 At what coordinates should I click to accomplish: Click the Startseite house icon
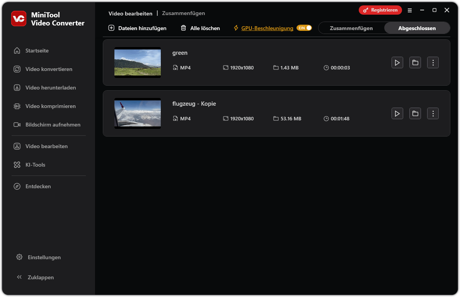tap(17, 51)
